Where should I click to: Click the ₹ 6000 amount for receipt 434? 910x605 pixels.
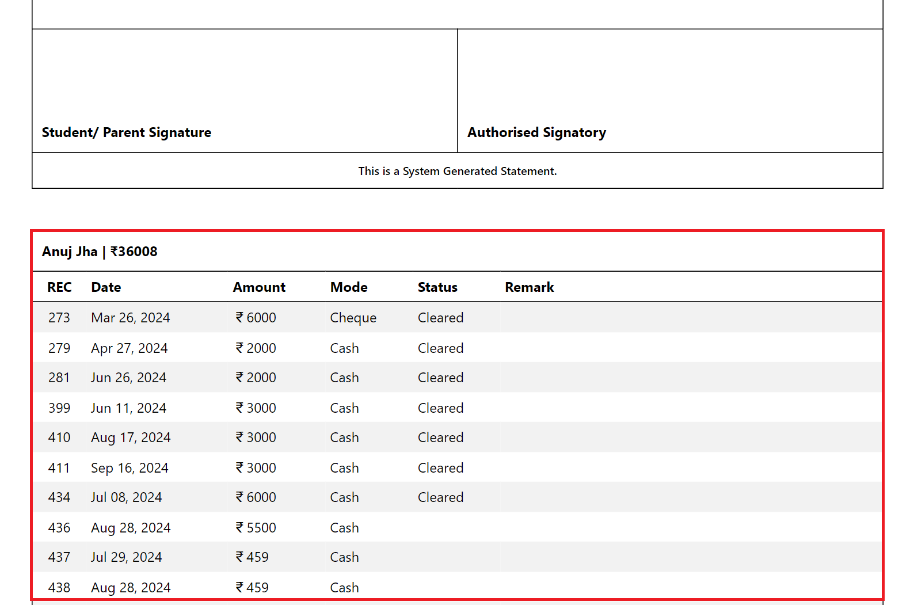[256, 497]
